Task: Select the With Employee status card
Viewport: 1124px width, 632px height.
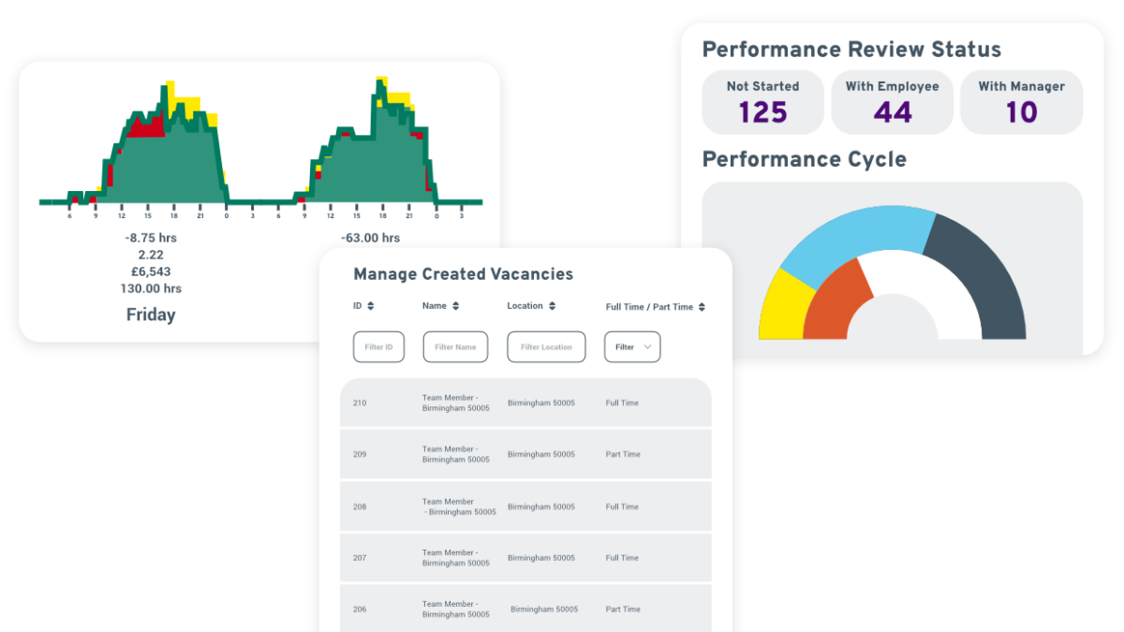Action: 892,102
